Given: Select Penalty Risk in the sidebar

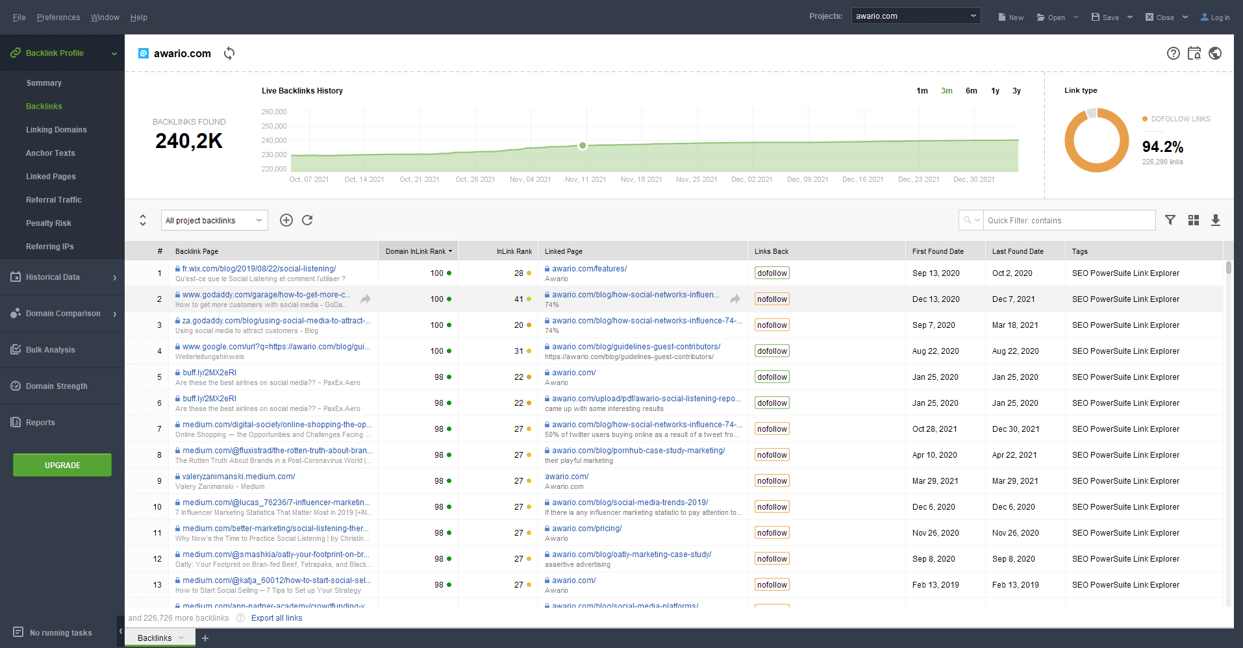Looking at the screenshot, I should click(49, 223).
